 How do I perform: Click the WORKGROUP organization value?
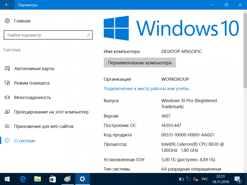click(x=175, y=79)
